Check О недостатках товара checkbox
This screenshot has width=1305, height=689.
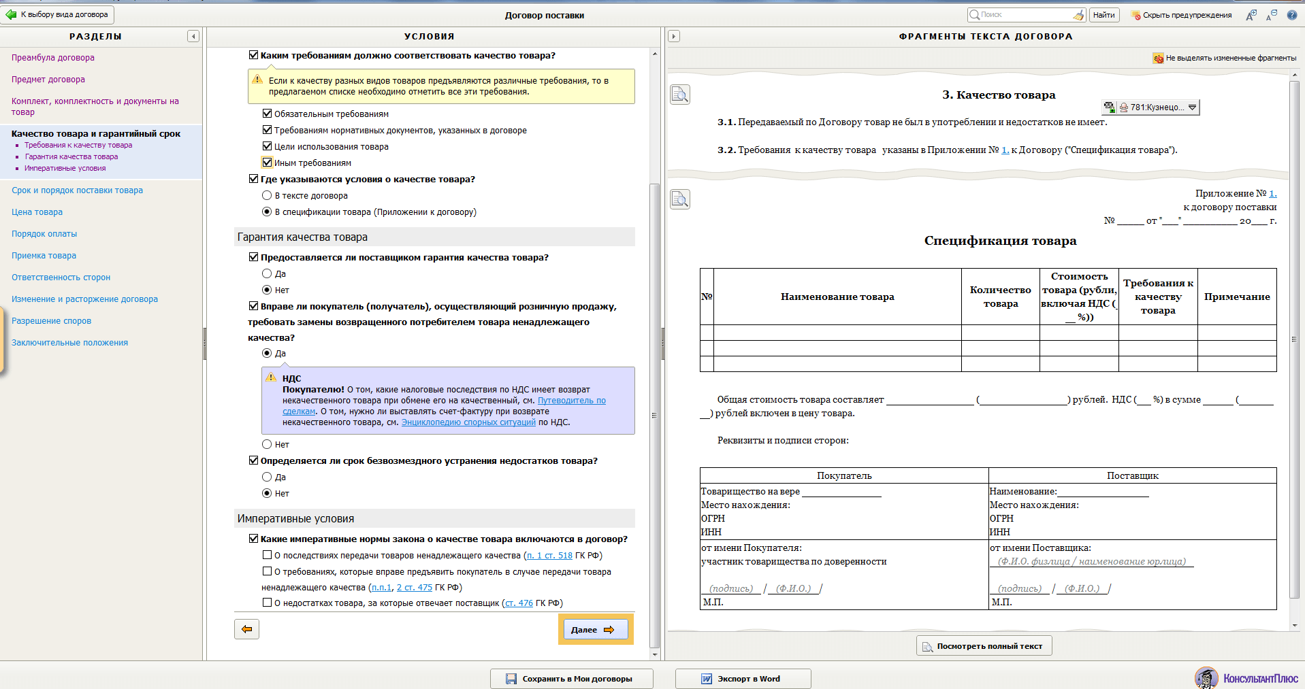pyautogui.click(x=268, y=603)
